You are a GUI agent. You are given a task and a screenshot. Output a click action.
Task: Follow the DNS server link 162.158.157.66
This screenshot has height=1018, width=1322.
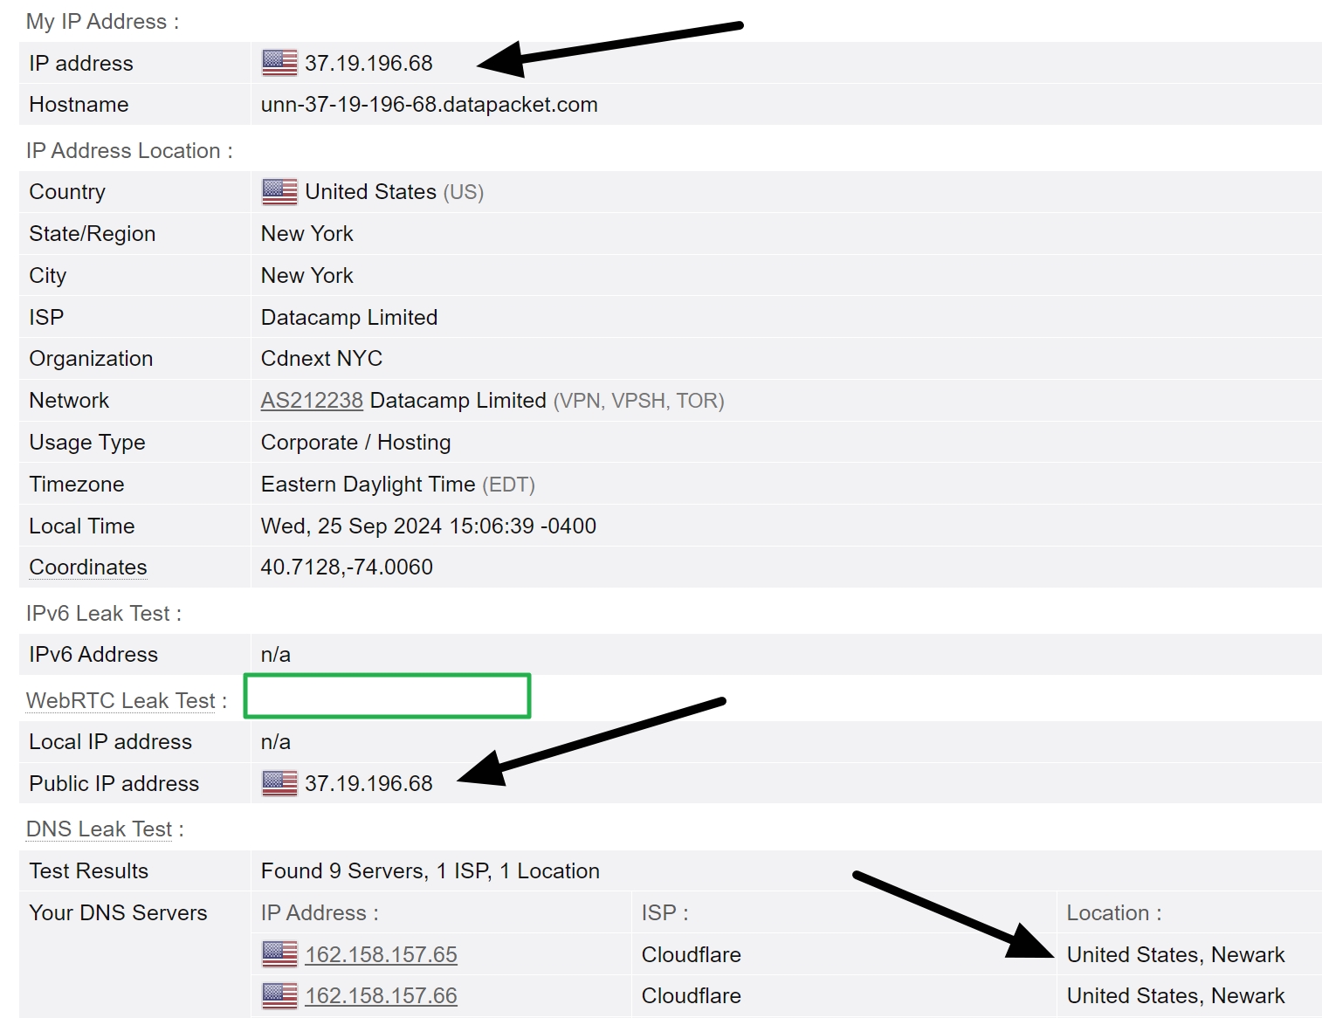point(381,995)
